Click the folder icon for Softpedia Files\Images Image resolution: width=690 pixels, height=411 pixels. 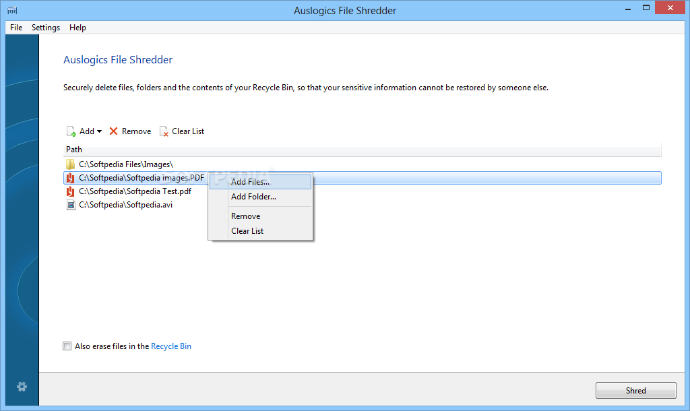click(x=70, y=164)
